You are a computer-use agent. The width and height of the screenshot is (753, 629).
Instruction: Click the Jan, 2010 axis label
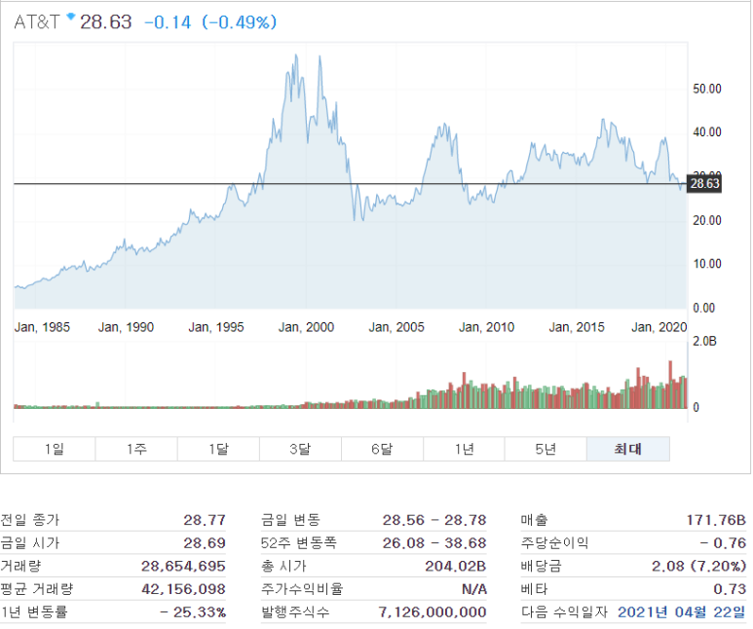tap(486, 327)
